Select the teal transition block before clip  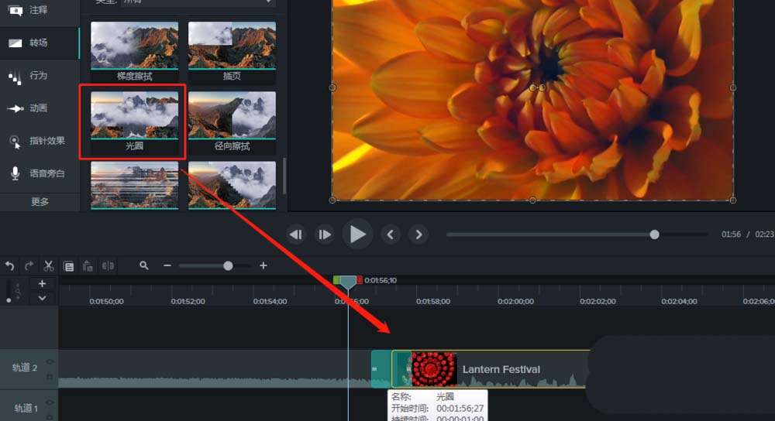coord(381,369)
